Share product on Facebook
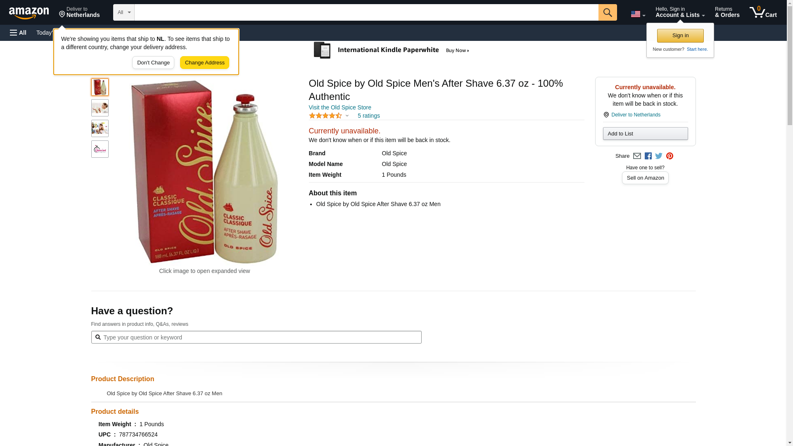 [648, 156]
